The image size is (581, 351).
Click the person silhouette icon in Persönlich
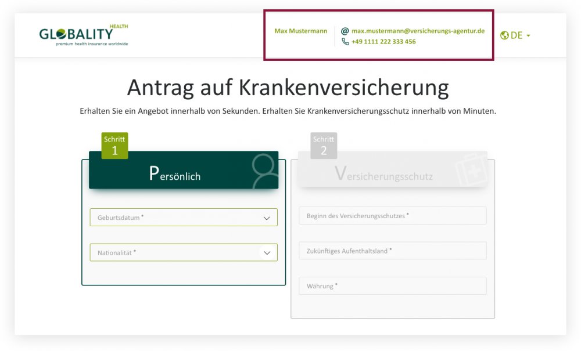[265, 171]
